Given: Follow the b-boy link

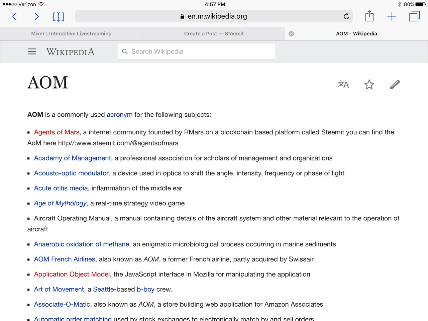Looking at the screenshot, I should pos(146,290).
